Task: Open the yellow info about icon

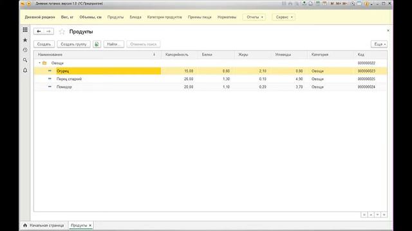Action: coord(366,4)
